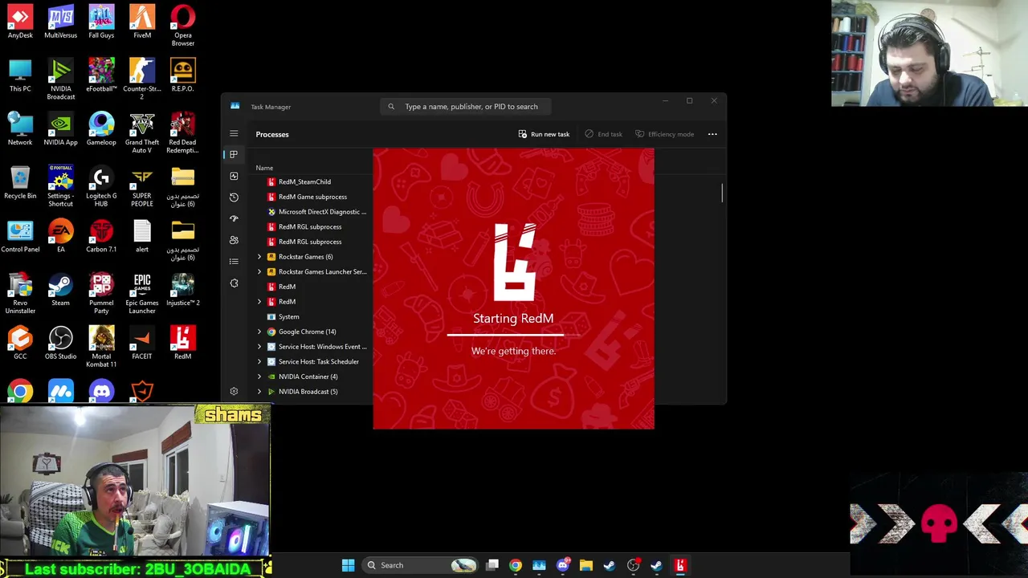Viewport: 1028px width, 578px height.
Task: Select the Carbon 7.1 desktop icon
Action: click(101, 237)
